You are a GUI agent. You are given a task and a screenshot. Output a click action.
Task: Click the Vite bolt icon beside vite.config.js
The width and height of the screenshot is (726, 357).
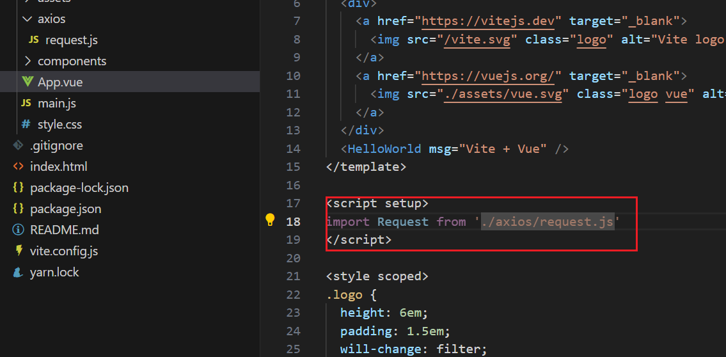point(19,251)
